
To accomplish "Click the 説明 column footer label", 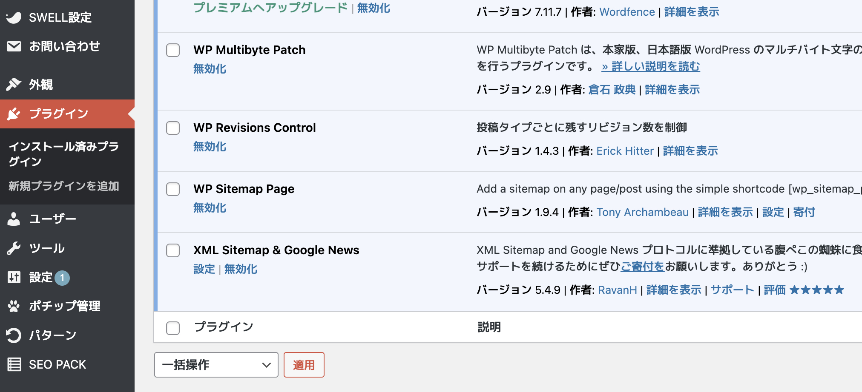I will point(489,327).
